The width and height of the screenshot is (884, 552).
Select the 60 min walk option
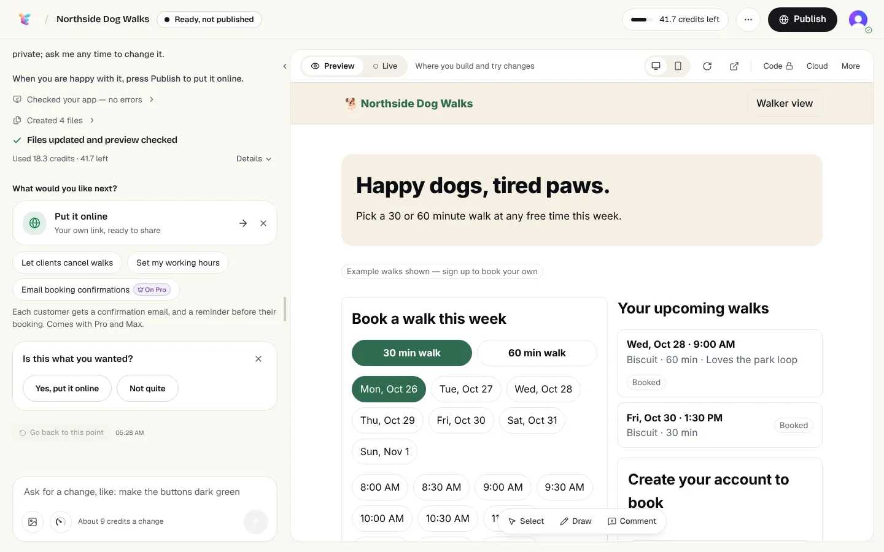537,353
